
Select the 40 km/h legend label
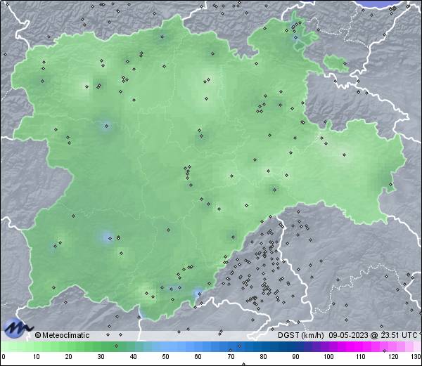click(x=133, y=358)
